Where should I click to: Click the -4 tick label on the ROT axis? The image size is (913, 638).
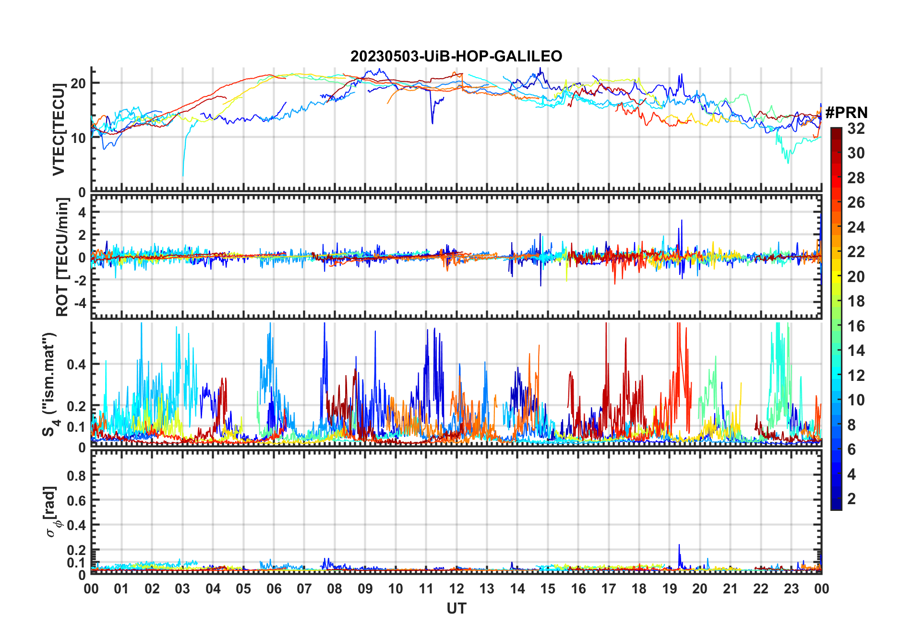tap(78, 303)
